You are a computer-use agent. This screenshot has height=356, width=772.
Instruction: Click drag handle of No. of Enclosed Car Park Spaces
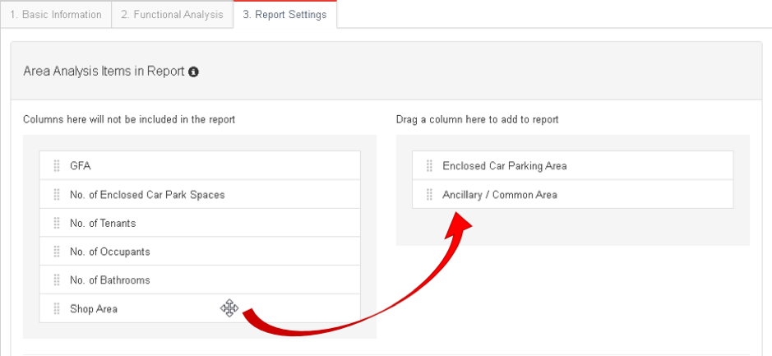coord(57,195)
